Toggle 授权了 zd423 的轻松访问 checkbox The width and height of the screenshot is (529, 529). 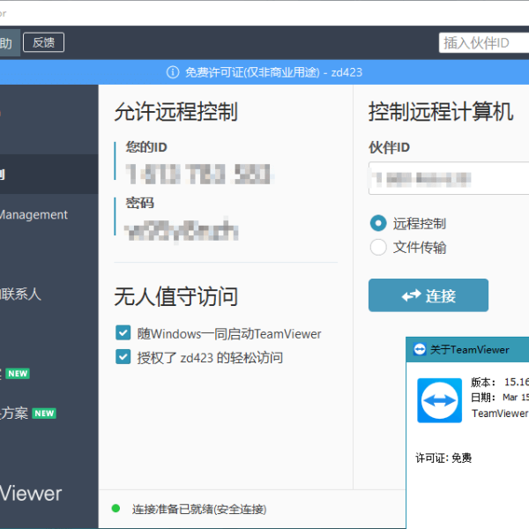click(123, 357)
